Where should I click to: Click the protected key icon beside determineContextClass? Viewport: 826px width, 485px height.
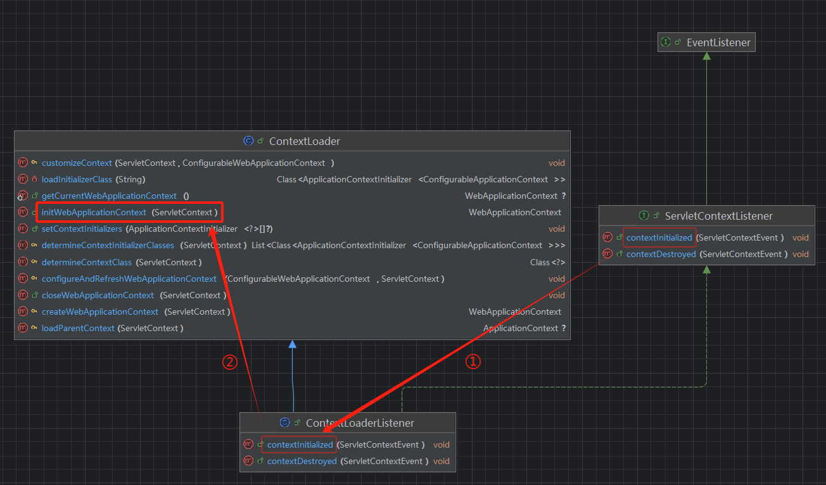(x=34, y=262)
